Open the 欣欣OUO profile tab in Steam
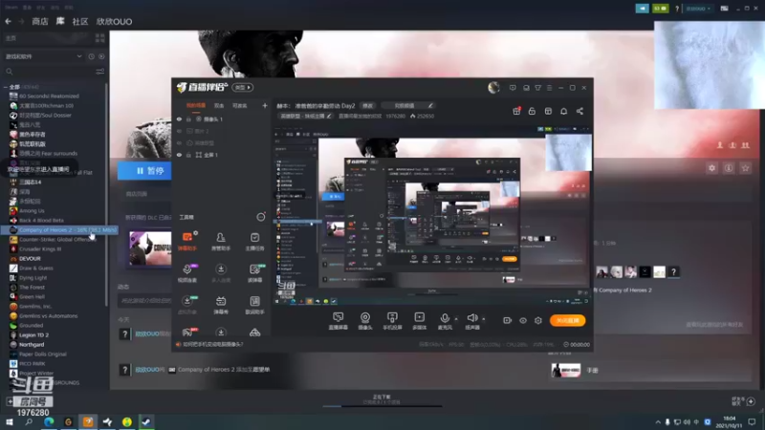 click(x=114, y=21)
